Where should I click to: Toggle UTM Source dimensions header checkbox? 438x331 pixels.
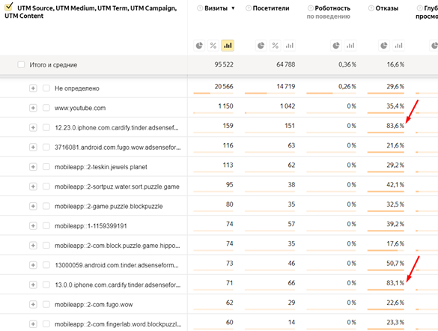click(9, 6)
